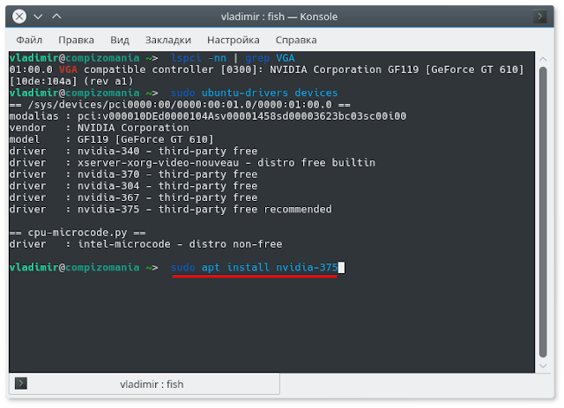Viewport: 564px width, 408px height.
Task: Open the Файл menu
Action: (29, 40)
